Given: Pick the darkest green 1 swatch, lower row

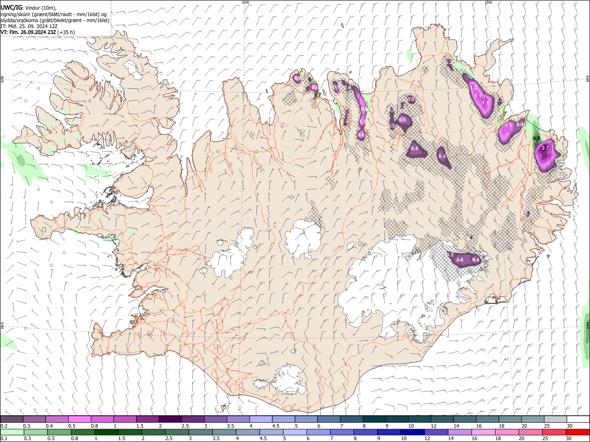Looking at the screenshot, I should (x=106, y=432).
